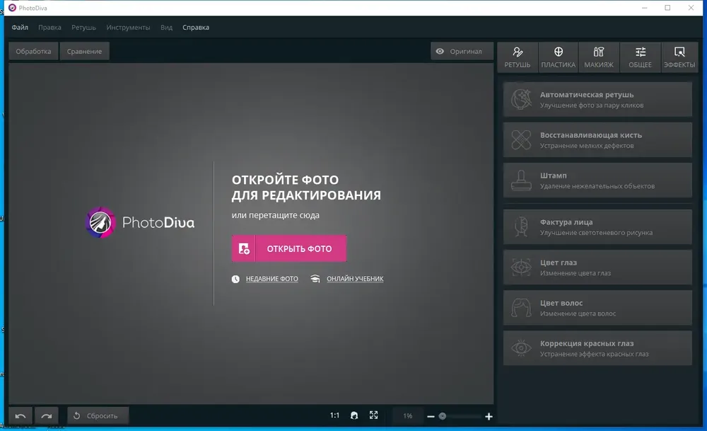This screenshot has width=707, height=431.
Task: Click the zoom out minus icon
Action: (431, 416)
